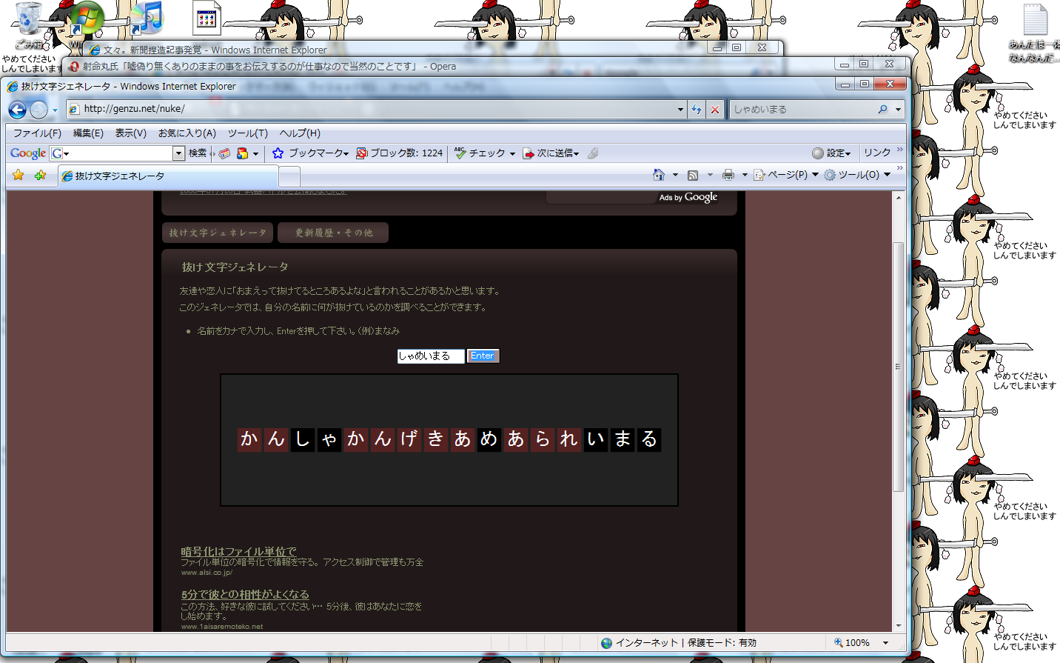
Task: Open the 5分で彼との相性がよくなる ad link
Action: tap(245, 594)
